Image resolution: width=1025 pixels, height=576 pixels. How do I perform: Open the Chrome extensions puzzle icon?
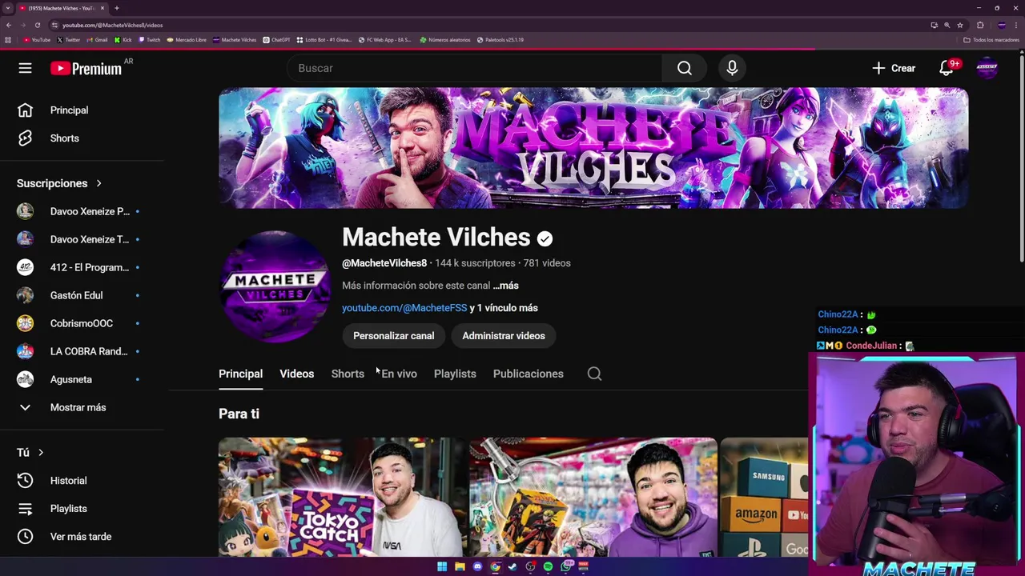click(979, 25)
